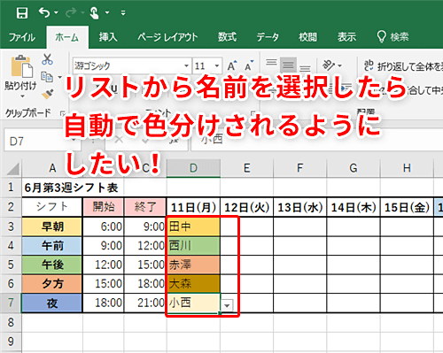443x353 pixels.
Task: Select the Format Painter brush icon
Action: click(x=47, y=94)
